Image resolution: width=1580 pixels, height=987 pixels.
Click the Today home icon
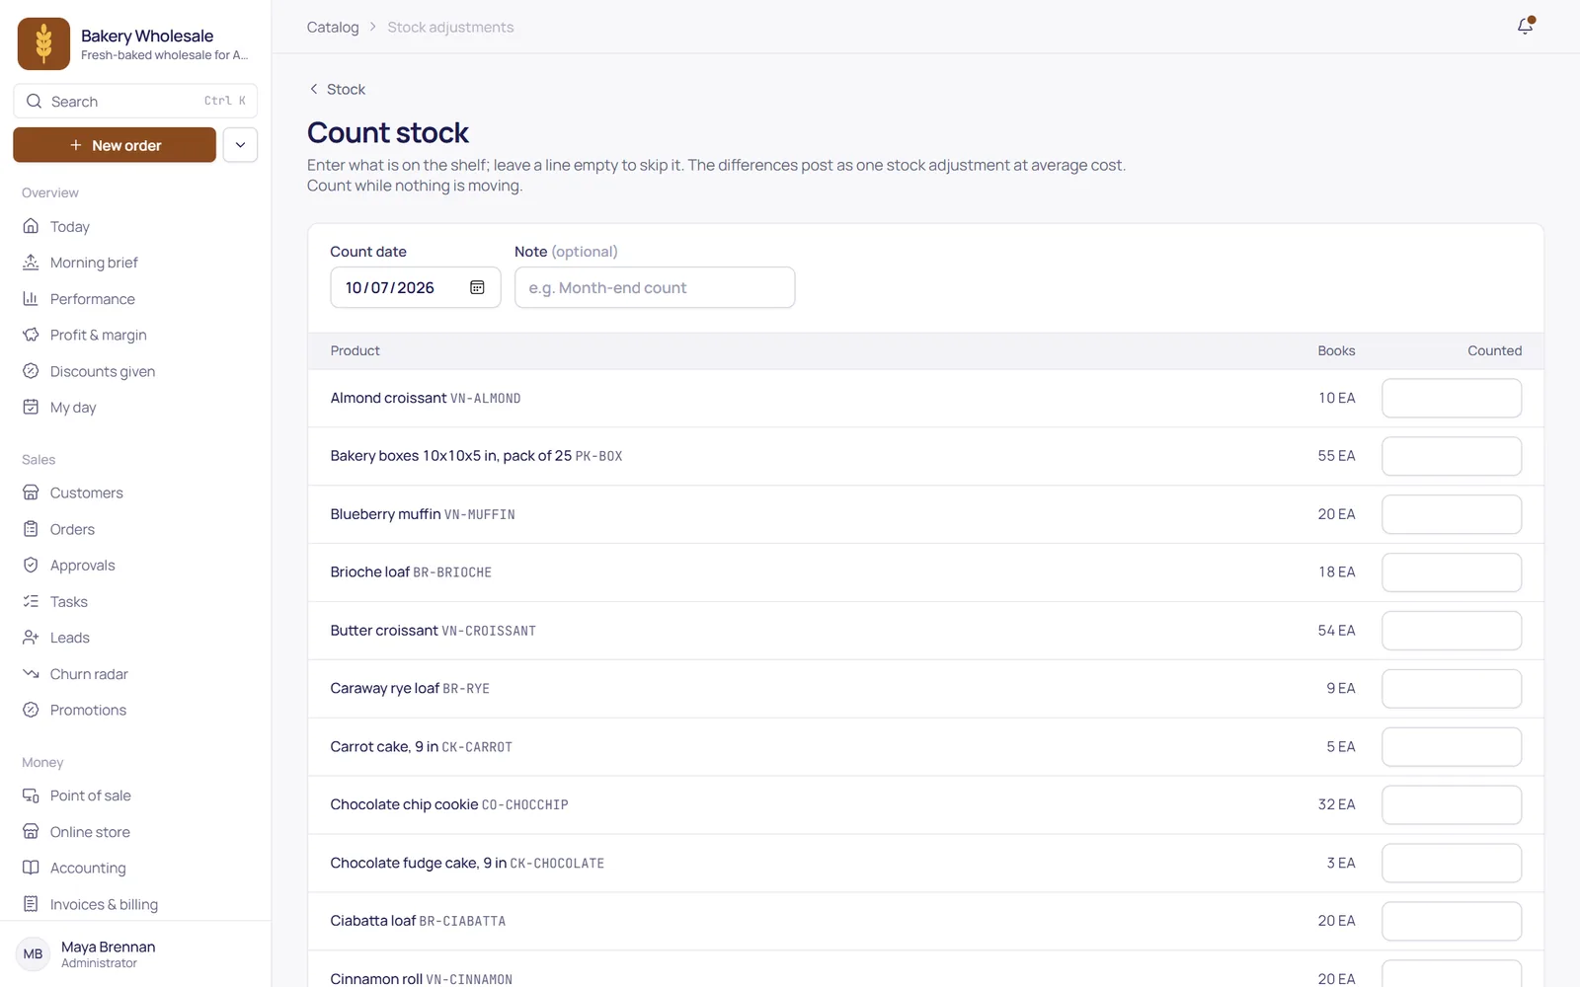[31, 226]
